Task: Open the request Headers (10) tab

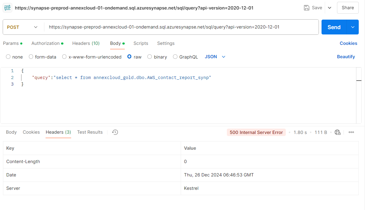Action: tap(86, 43)
